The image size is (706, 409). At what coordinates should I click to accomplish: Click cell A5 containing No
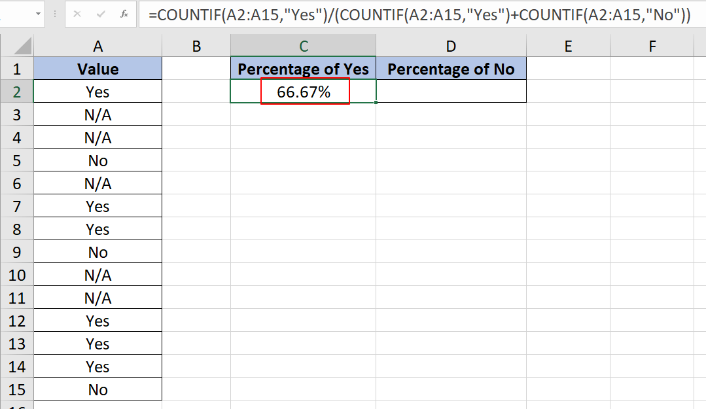coord(97,160)
